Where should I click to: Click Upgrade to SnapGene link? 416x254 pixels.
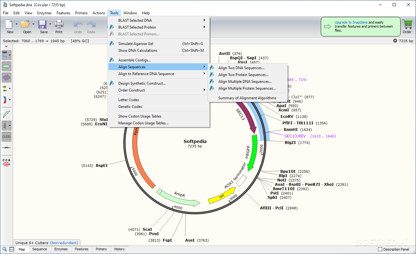(351, 22)
